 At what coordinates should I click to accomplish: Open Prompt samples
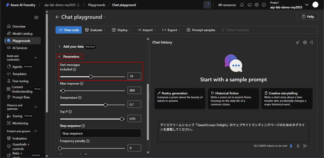[201, 30]
